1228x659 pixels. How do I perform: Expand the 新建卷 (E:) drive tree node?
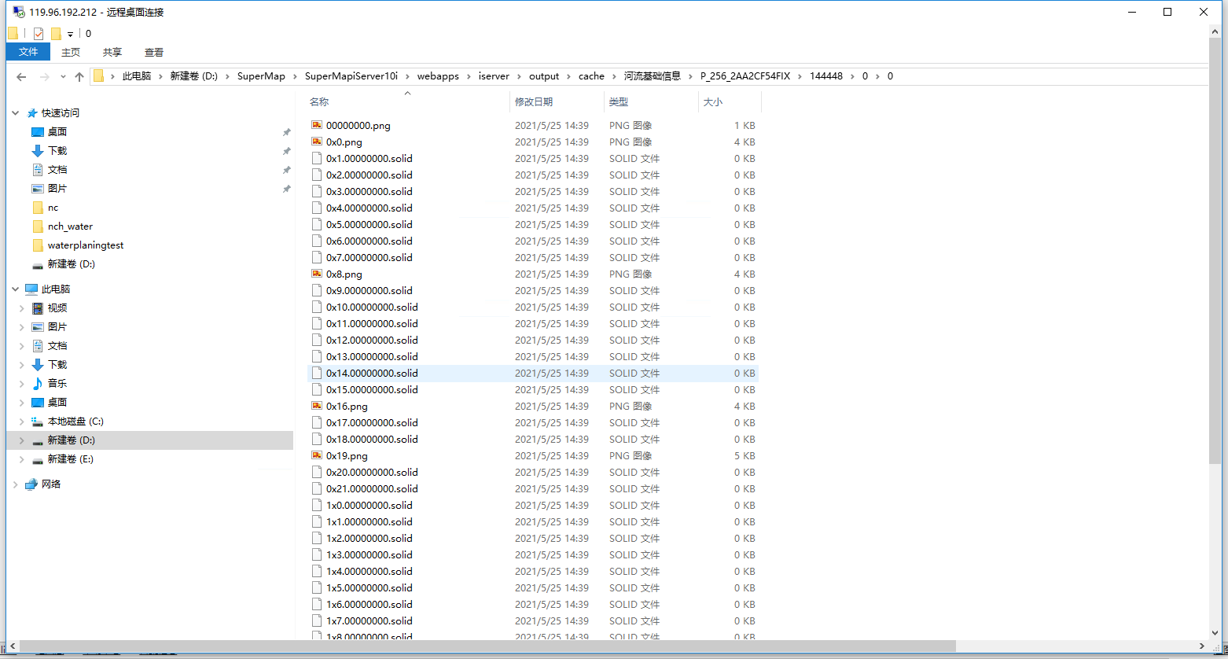click(21, 459)
